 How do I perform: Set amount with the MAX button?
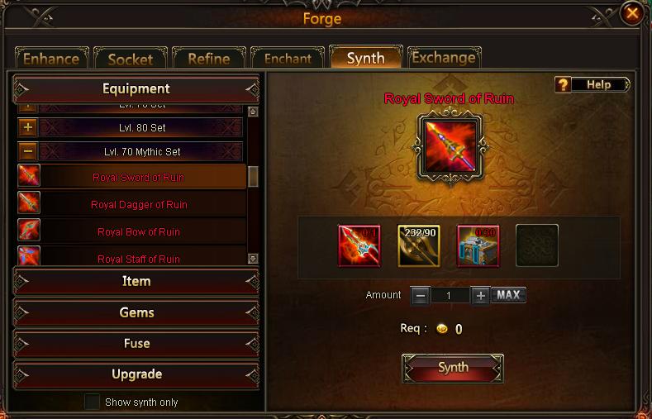pyautogui.click(x=508, y=295)
